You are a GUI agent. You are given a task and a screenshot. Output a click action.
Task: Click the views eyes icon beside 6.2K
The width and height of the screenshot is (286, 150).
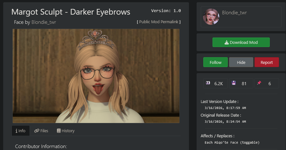click(208, 83)
